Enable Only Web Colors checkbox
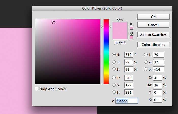Viewport: 178px width, 114px height. (x=37, y=89)
